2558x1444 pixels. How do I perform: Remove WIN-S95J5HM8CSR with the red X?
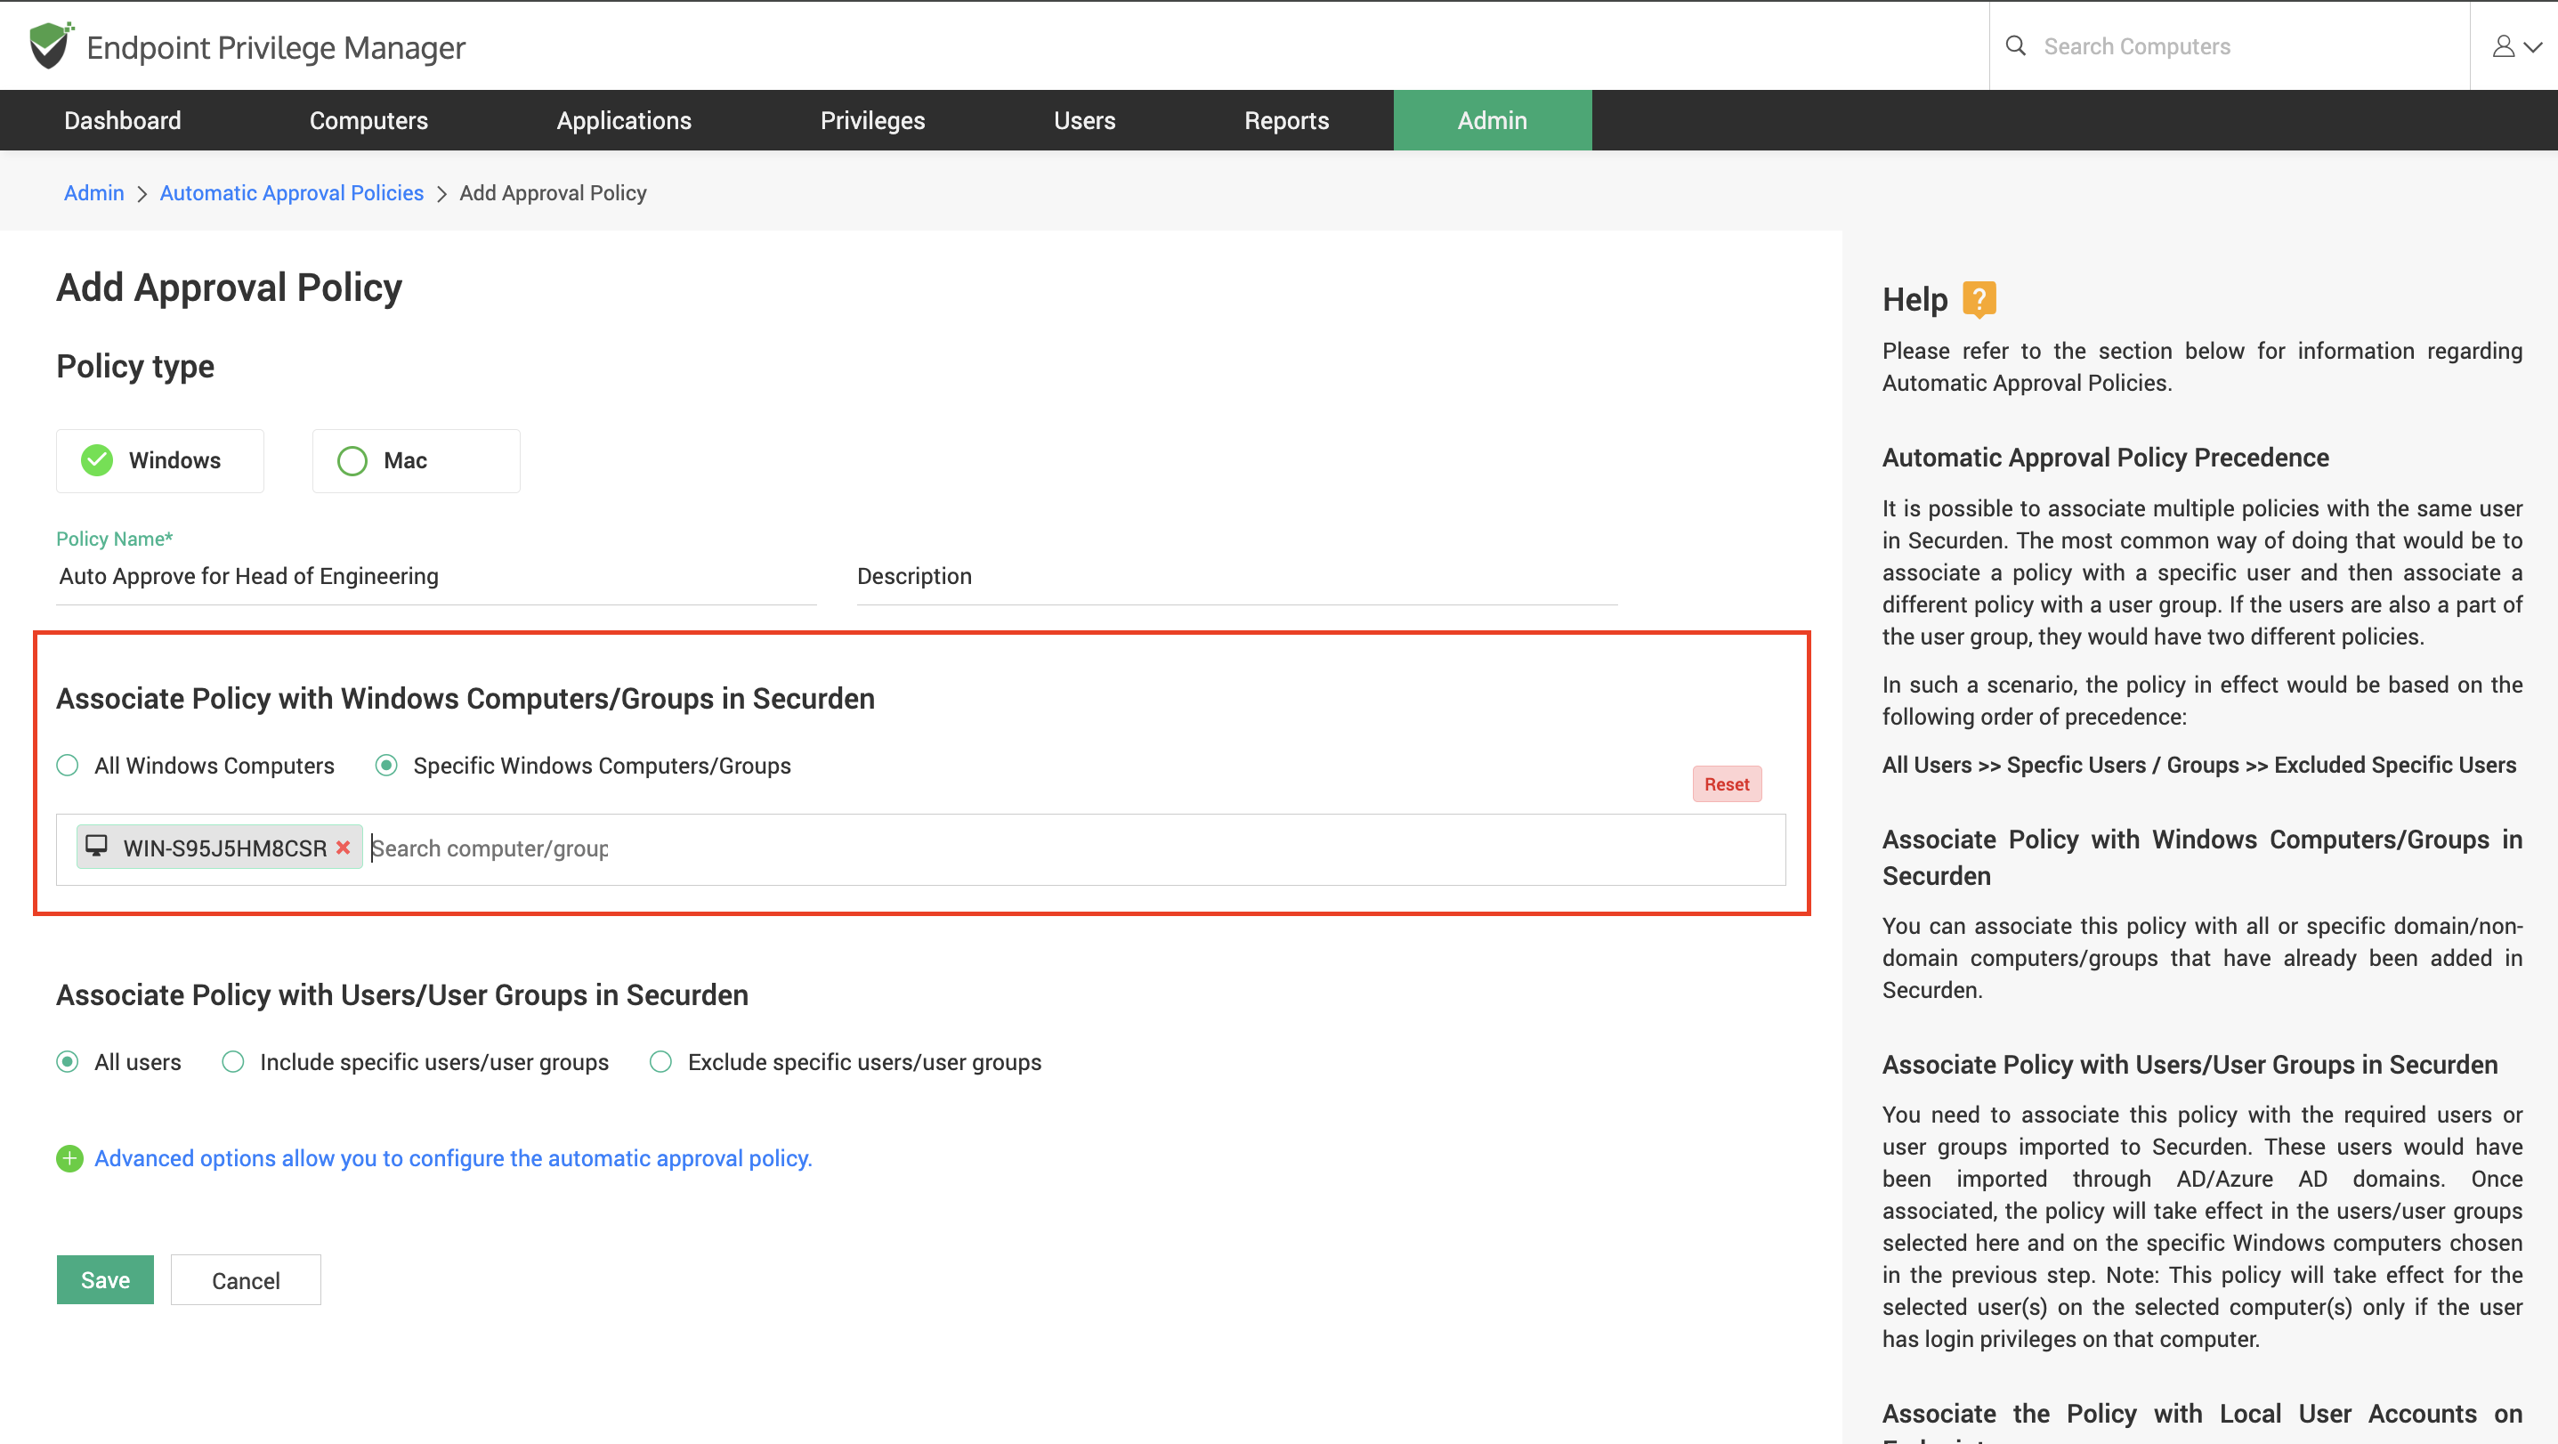(x=343, y=848)
